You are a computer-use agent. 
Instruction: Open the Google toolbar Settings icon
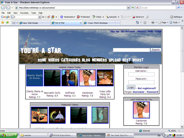(172, 17)
